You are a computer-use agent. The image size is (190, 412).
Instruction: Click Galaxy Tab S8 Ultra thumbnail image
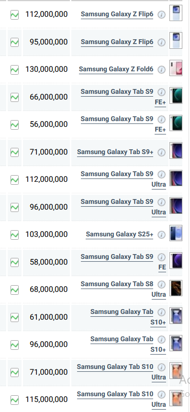tap(176, 288)
